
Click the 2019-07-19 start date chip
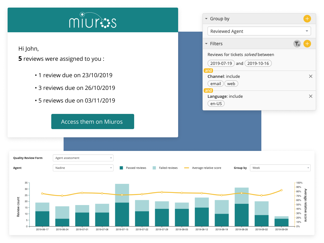221,63
